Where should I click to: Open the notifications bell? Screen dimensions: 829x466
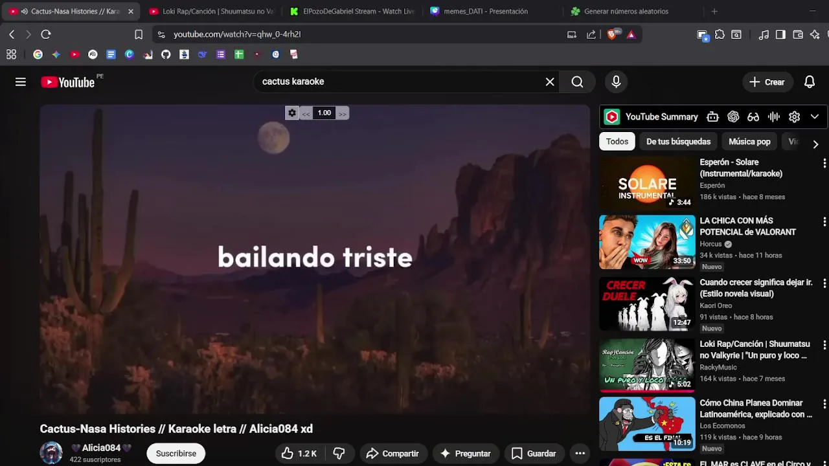810,82
